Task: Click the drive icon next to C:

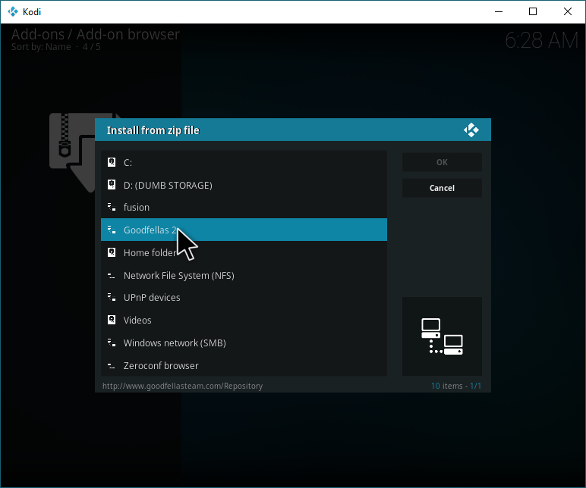Action: point(112,162)
